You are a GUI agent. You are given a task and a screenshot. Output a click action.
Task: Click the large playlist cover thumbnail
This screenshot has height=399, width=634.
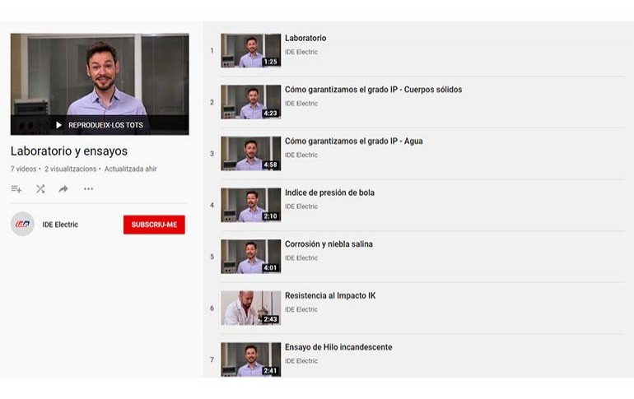[100, 84]
